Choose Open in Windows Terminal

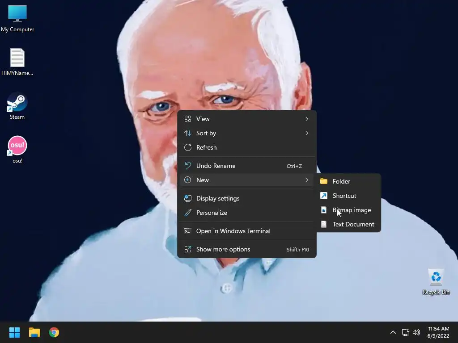pyautogui.click(x=247, y=231)
